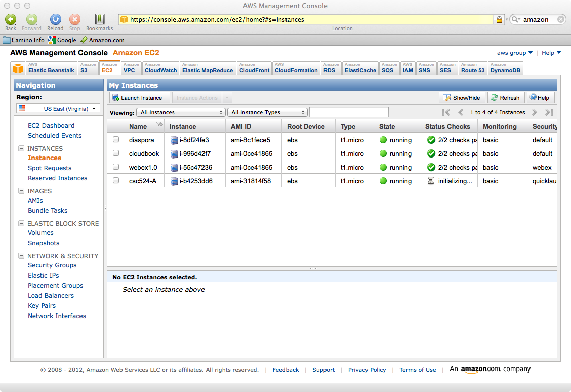This screenshot has height=392, width=571.
Task: Open the EC2 Dashboard link
Action: point(51,125)
